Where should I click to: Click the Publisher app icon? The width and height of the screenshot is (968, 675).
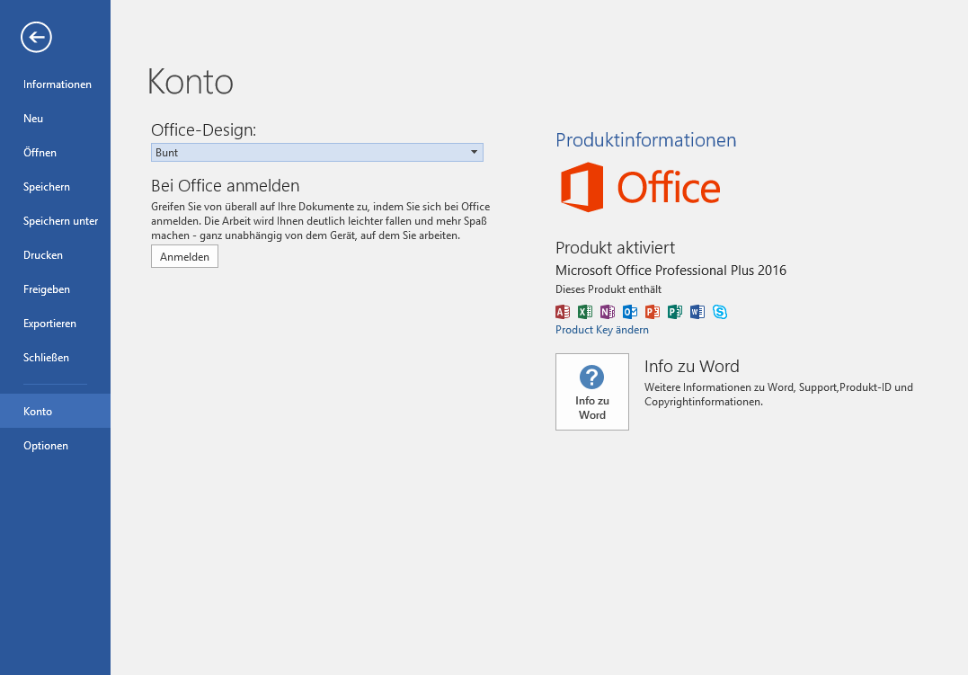[x=675, y=312]
